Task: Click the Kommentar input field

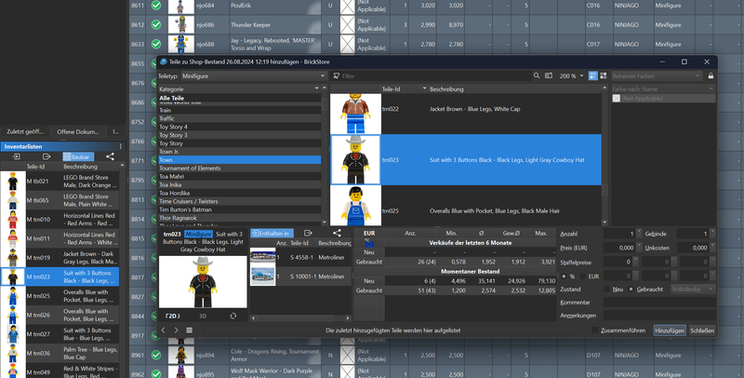Action: 659,303
